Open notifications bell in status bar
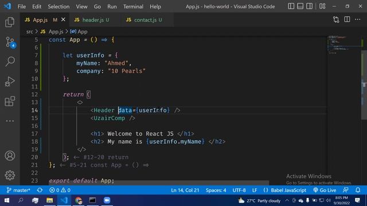 [x=358, y=190]
